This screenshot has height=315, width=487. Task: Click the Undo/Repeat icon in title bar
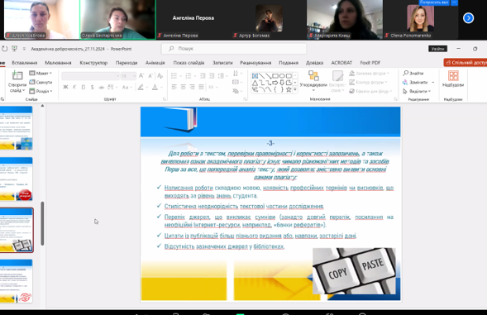coord(4,49)
